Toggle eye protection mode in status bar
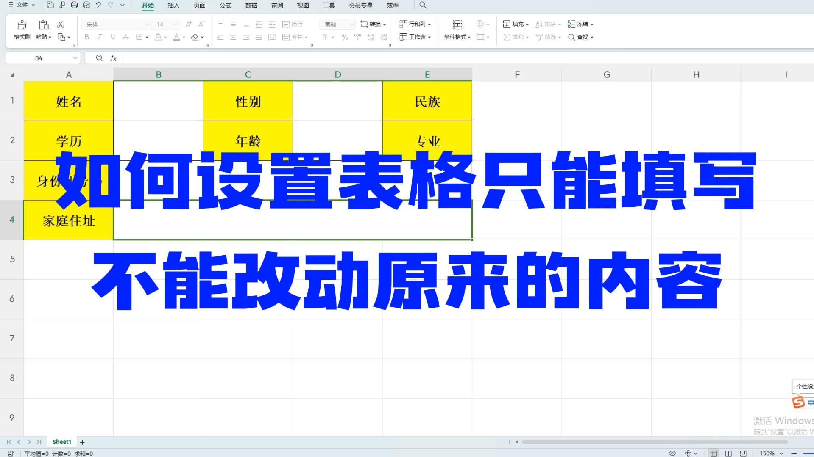 point(672,453)
